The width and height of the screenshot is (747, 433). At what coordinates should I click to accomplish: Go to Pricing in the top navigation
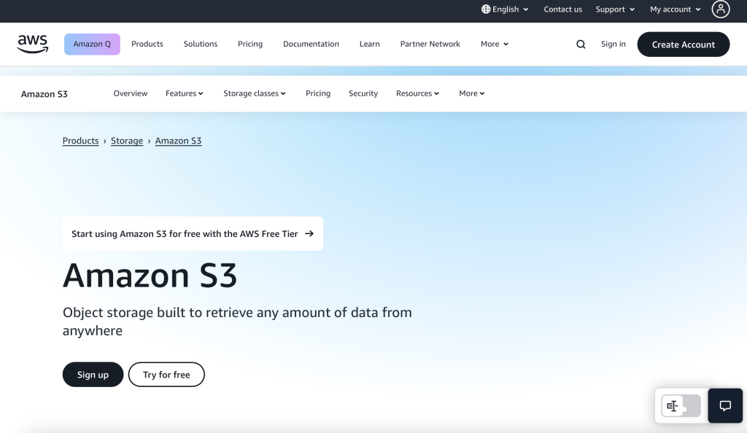coord(250,44)
